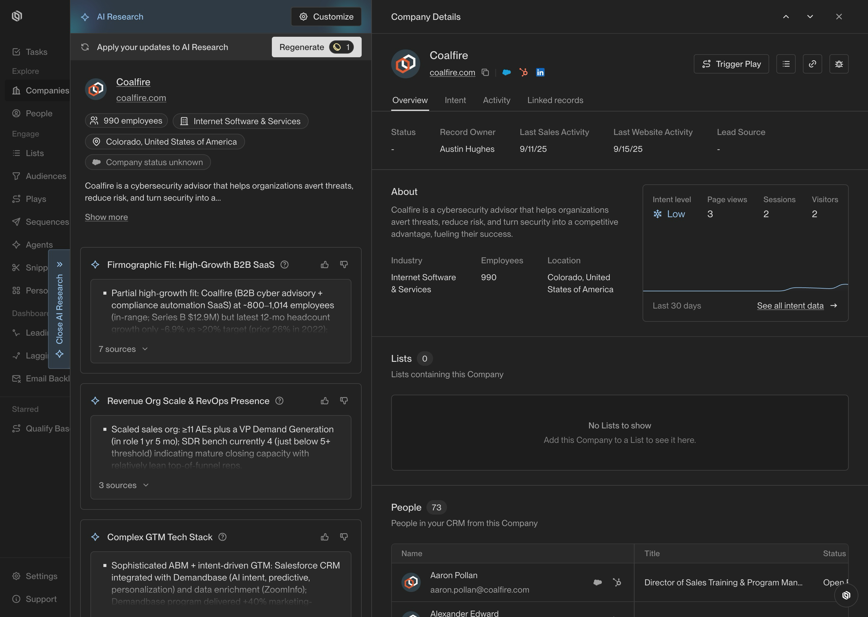The image size is (868, 617).
Task: Open coalfire.com link in AI Research panel
Action: pos(141,98)
